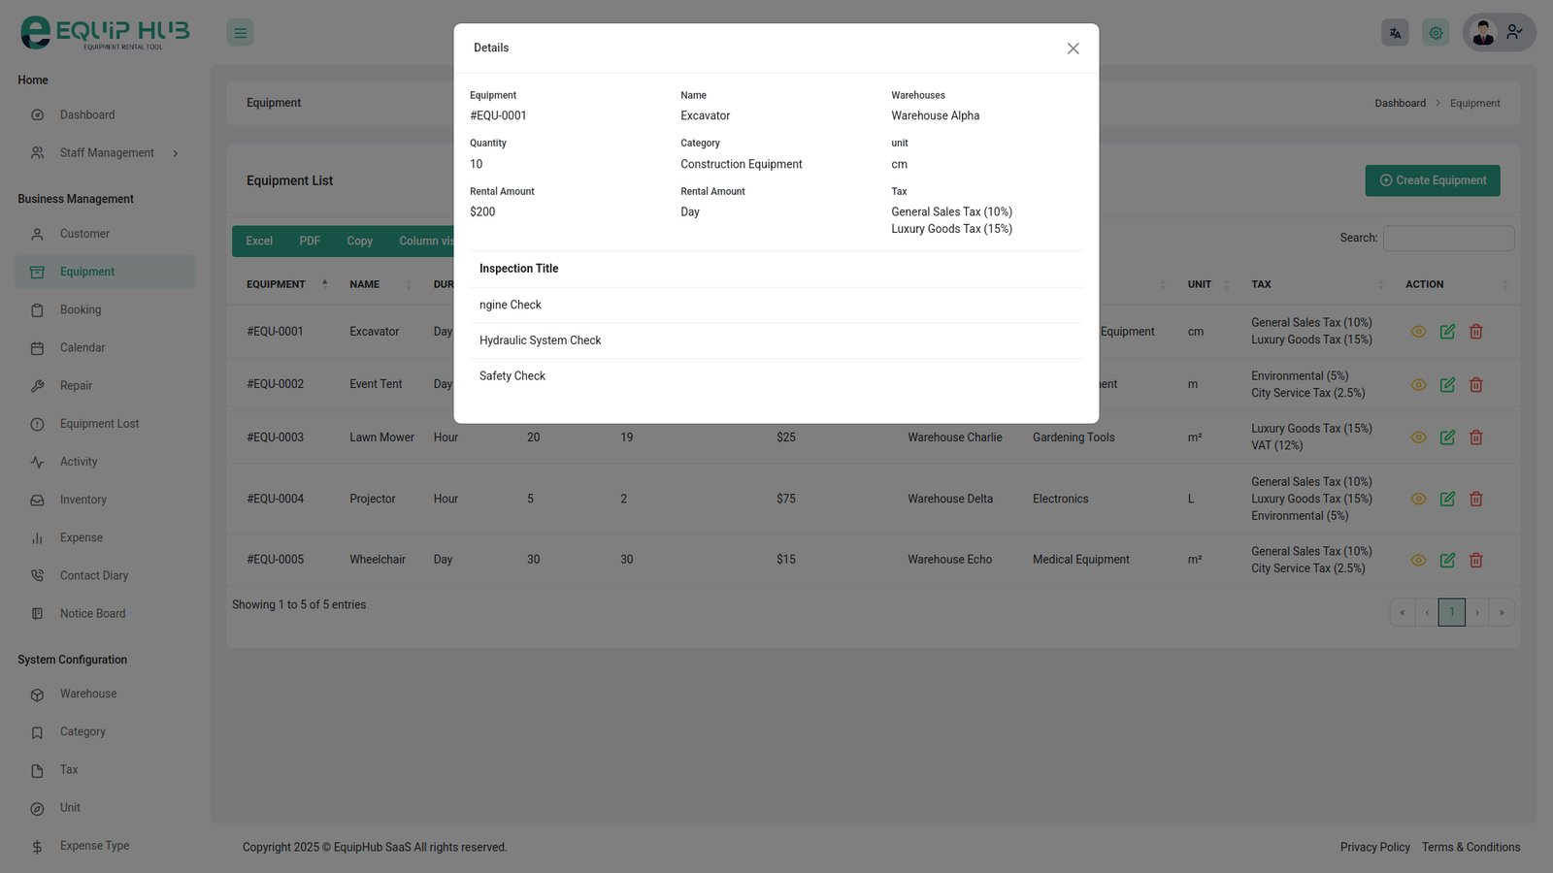Focus the table Search input field

(x=1448, y=239)
